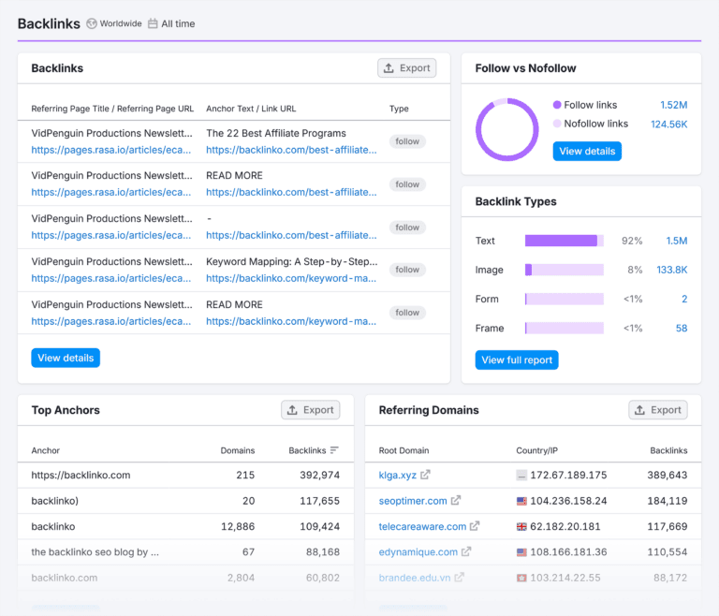The width and height of the screenshot is (719, 616).
Task: Click external link icon beside telecareaware.com
Action: [475, 526]
